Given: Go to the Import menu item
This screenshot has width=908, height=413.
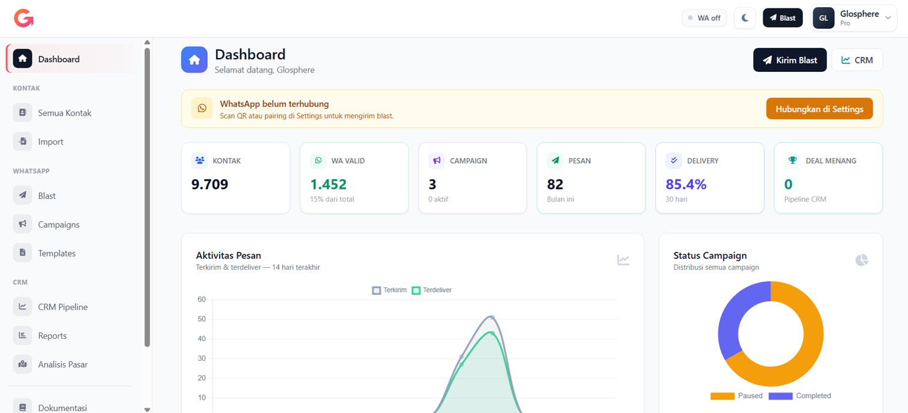Looking at the screenshot, I should pos(71,141).
